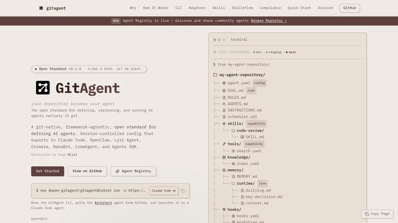
Task: Open the Claude Code adapter dropdown
Action: (x=163, y=190)
